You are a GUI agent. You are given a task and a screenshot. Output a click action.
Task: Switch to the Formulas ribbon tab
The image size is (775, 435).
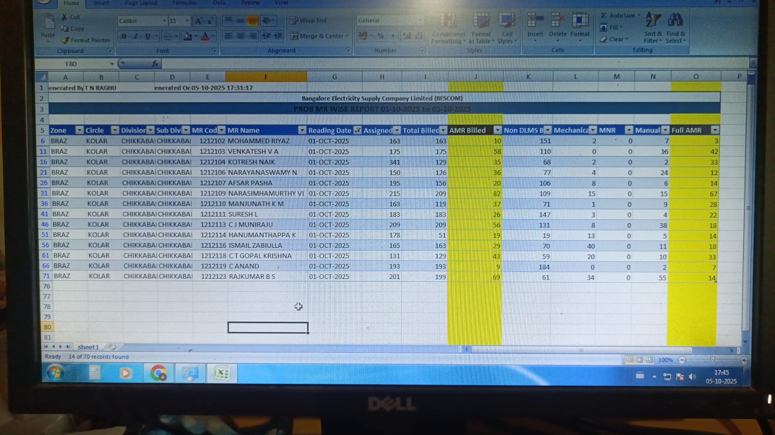[185, 3]
